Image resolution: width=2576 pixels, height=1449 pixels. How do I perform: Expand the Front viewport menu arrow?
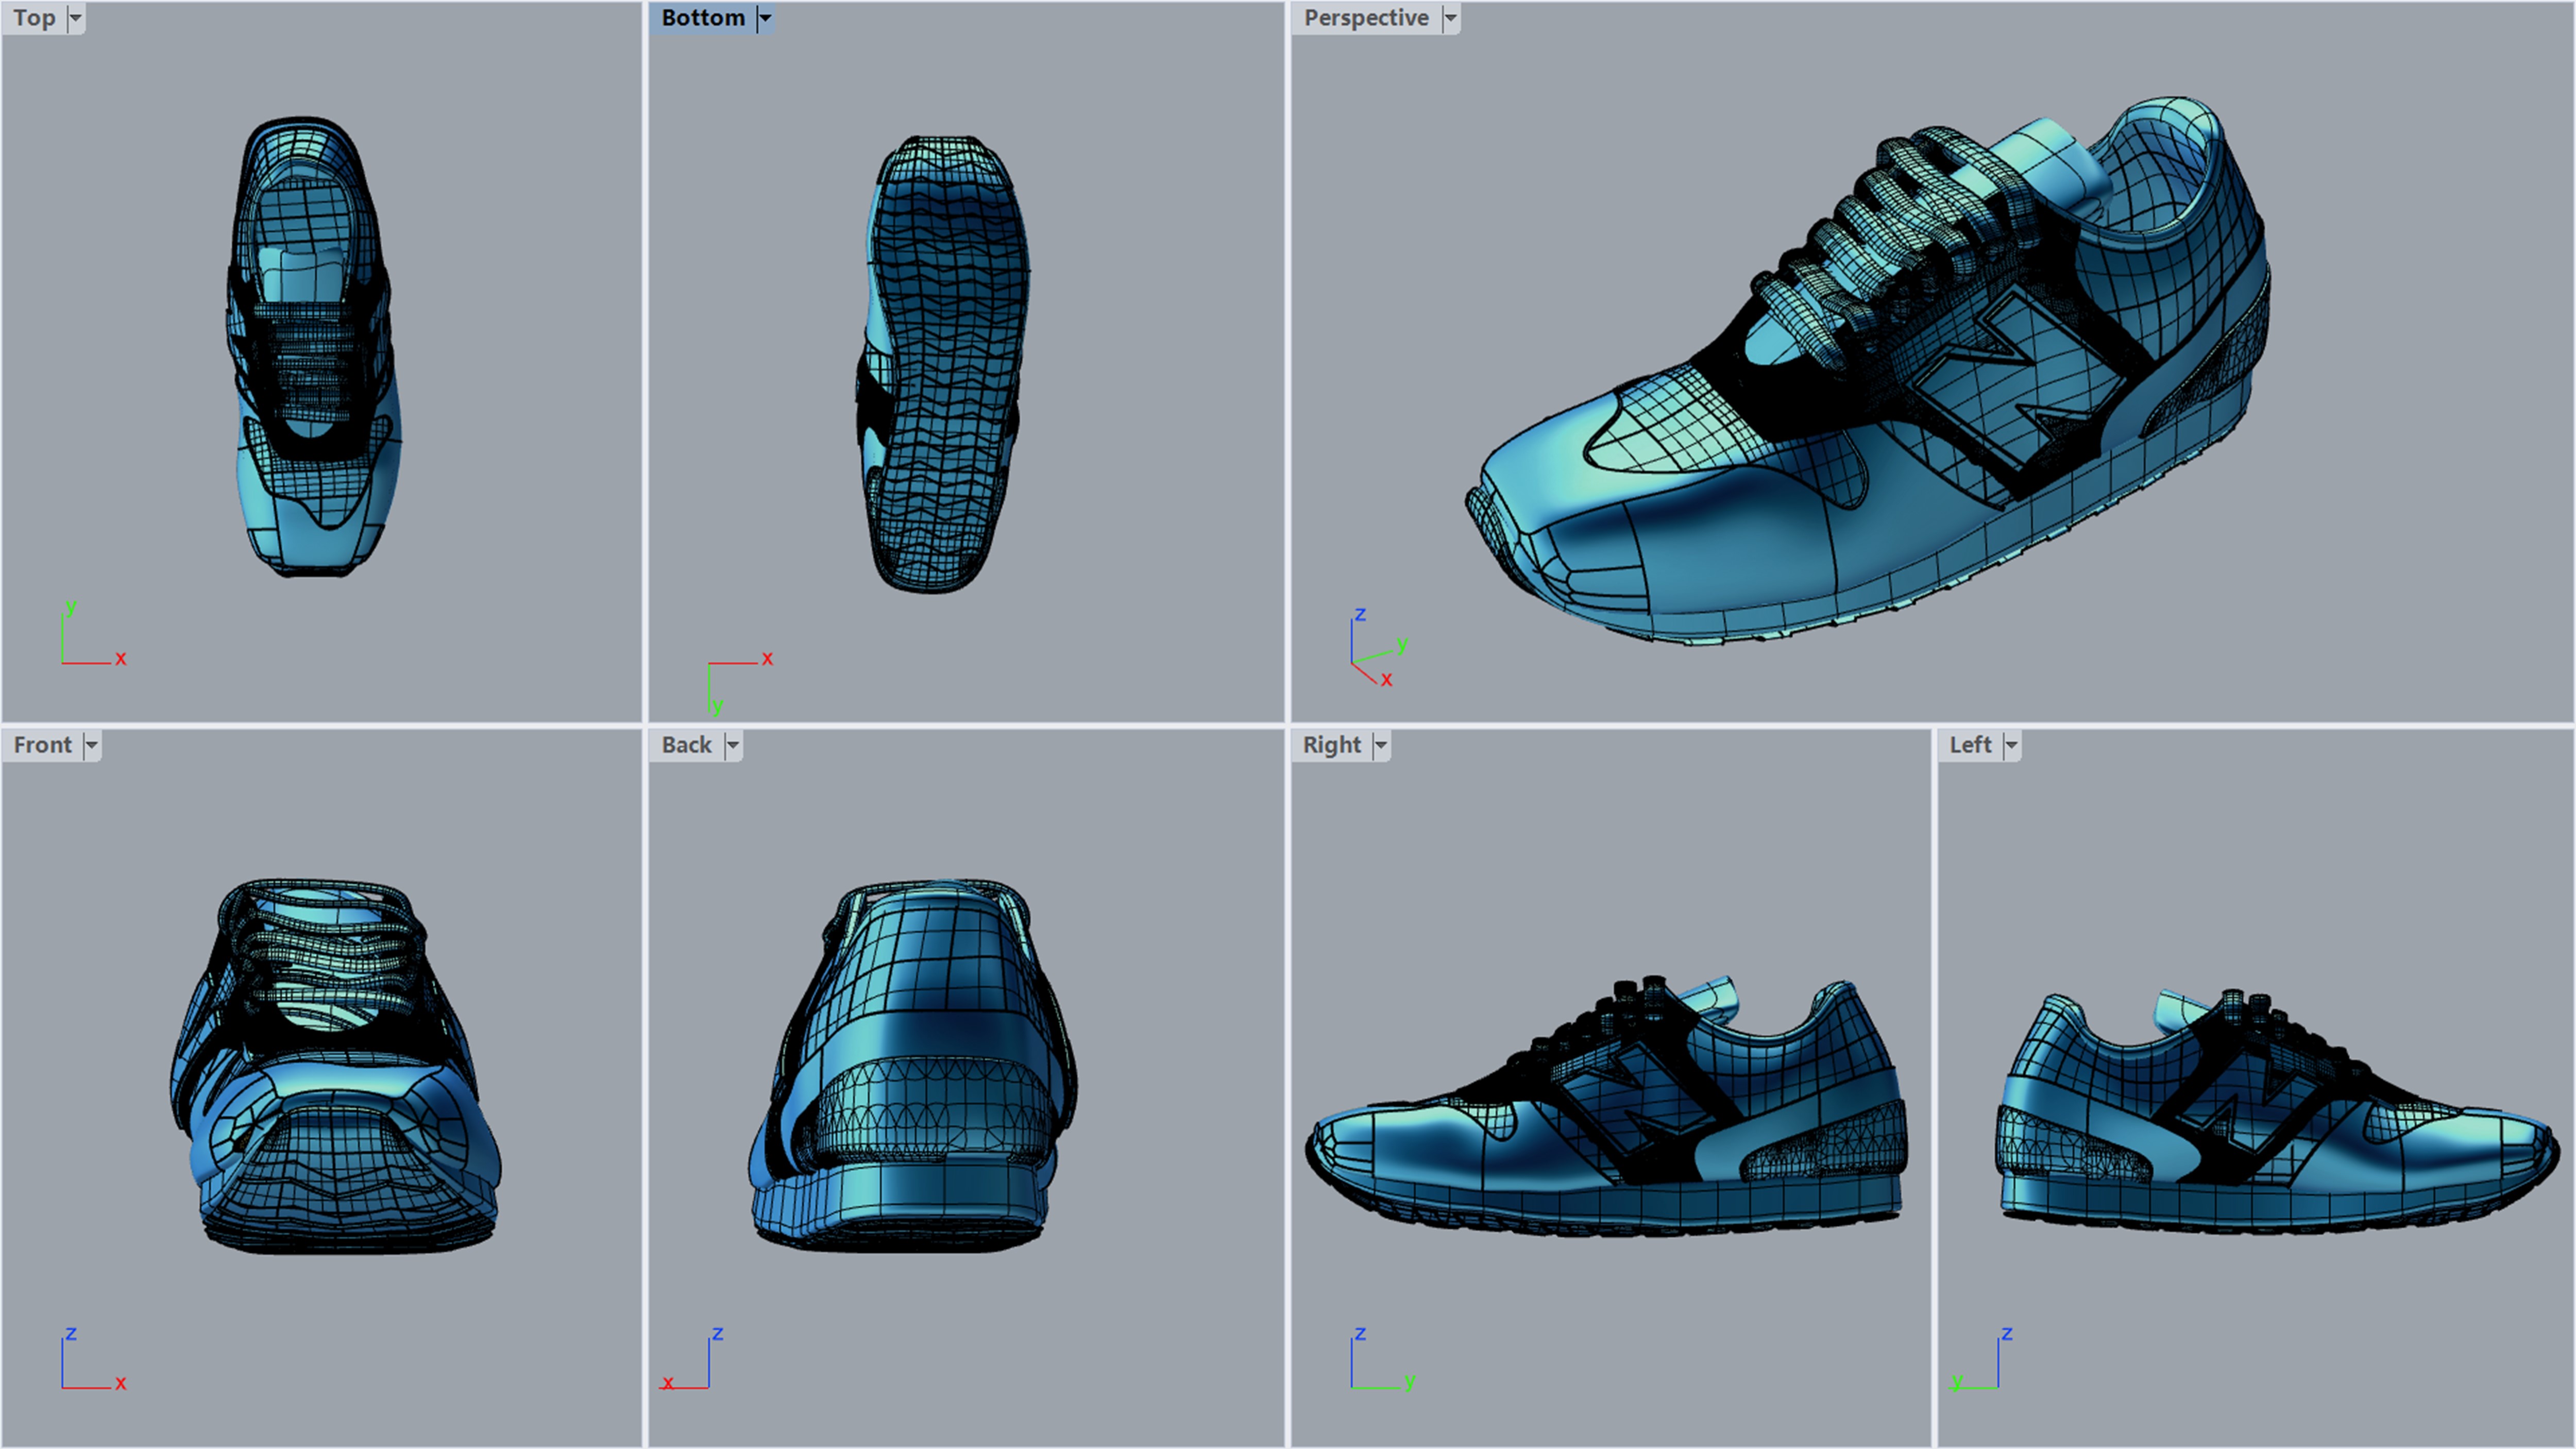coord(91,745)
